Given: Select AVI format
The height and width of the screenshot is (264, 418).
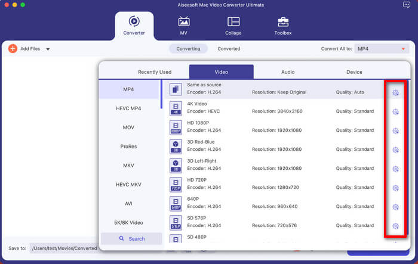Looking at the screenshot, I should coord(128,204).
